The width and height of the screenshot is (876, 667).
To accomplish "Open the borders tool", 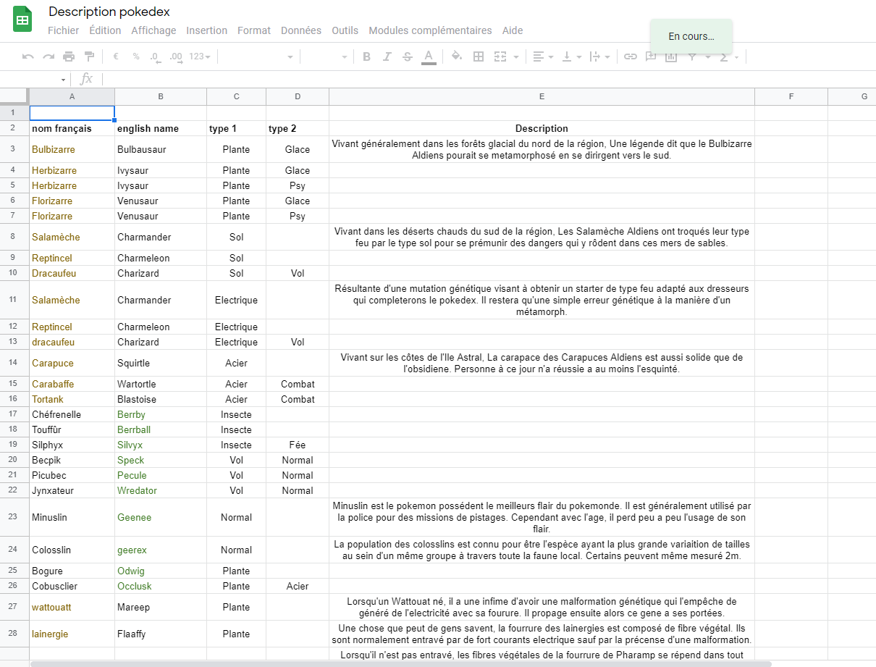I will pos(479,56).
